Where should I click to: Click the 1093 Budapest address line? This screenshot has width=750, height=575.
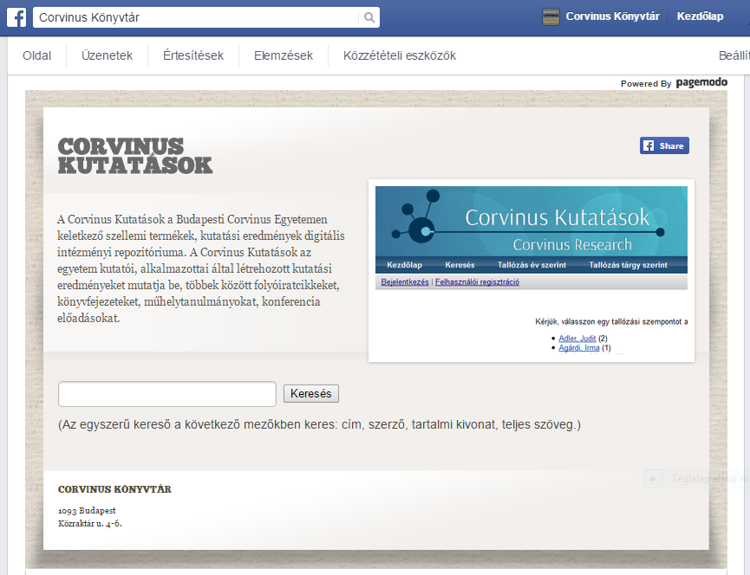[x=87, y=511]
